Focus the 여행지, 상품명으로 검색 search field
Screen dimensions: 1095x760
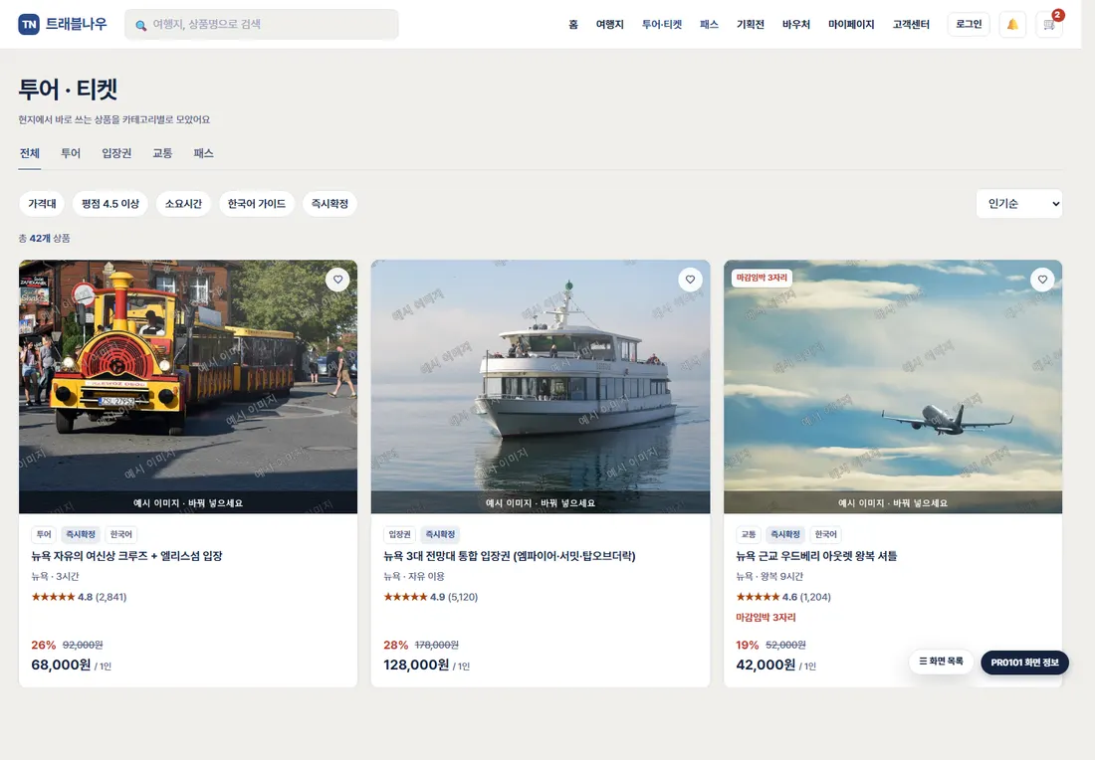coord(262,25)
